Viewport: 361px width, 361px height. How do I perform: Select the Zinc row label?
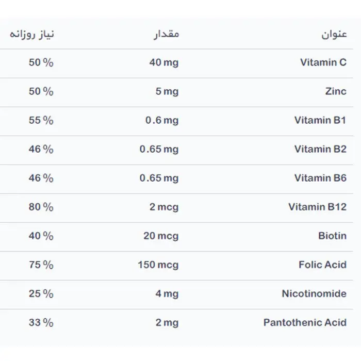(336, 91)
